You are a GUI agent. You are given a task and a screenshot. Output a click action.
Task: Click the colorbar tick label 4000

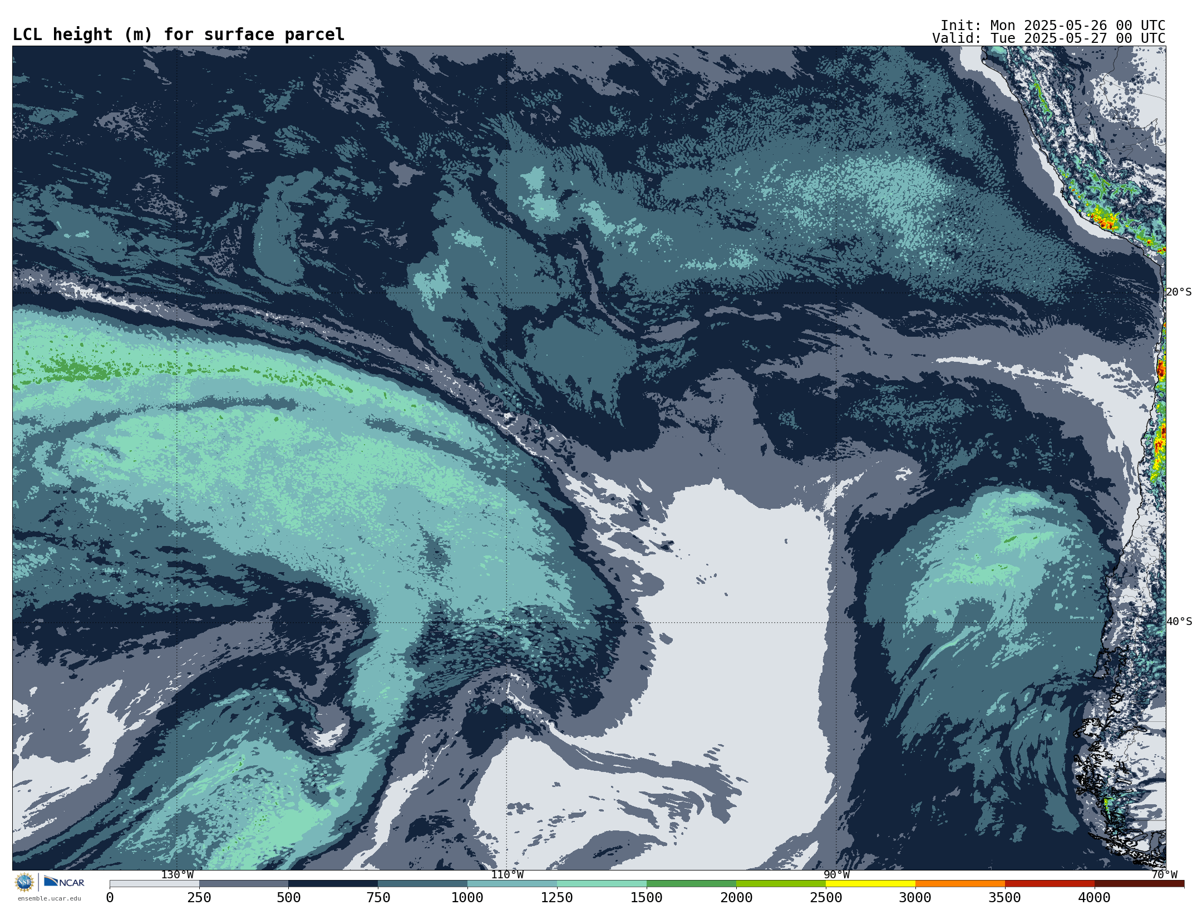click(x=1095, y=898)
